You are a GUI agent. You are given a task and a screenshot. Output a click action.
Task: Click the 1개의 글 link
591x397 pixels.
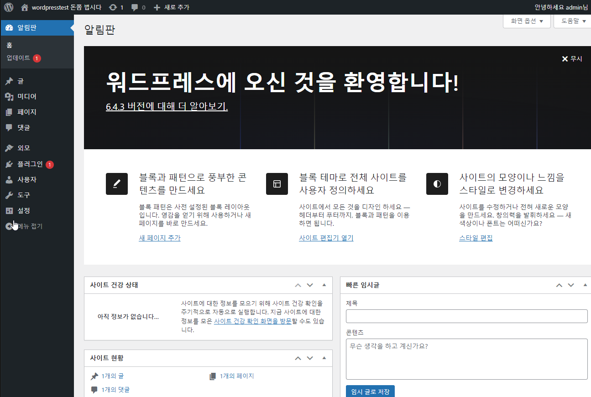113,376
